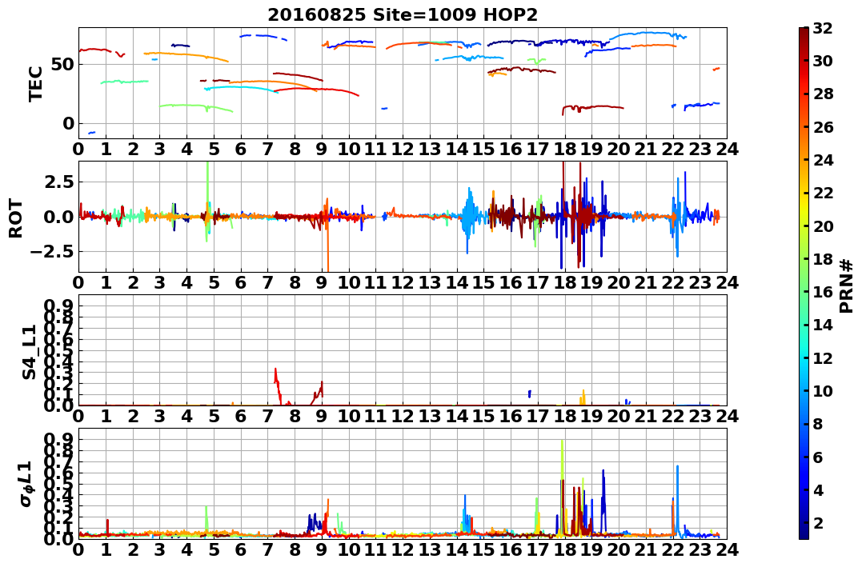
Task: Click dark red TEC trace between hours 18 and 20
Action: click(x=592, y=108)
